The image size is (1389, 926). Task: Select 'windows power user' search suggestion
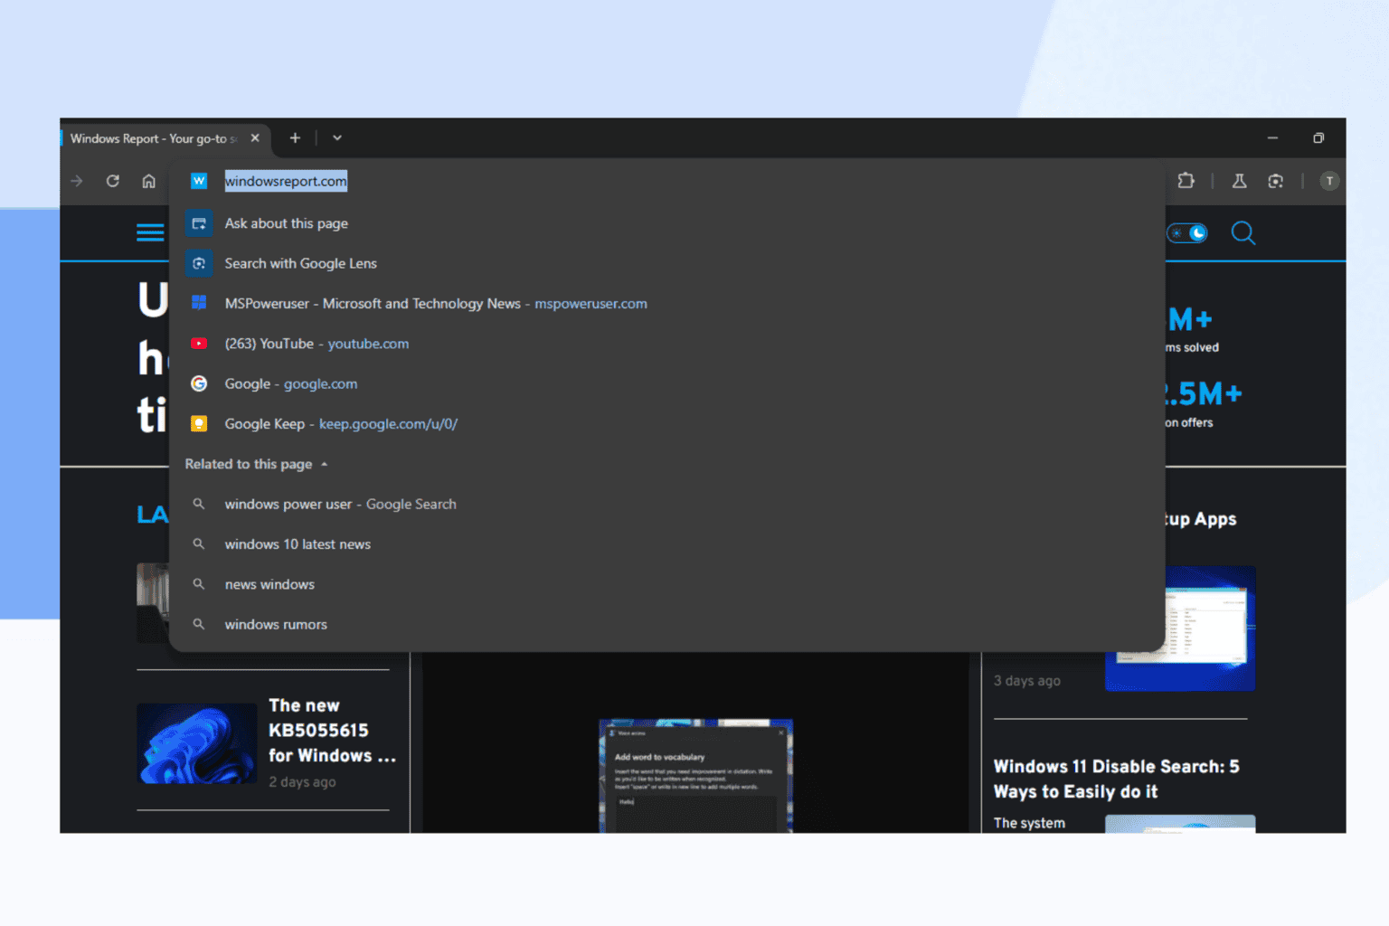(666, 504)
